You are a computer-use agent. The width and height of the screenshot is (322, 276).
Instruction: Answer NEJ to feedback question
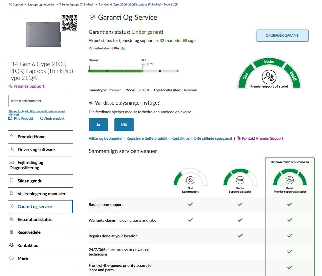124,125
